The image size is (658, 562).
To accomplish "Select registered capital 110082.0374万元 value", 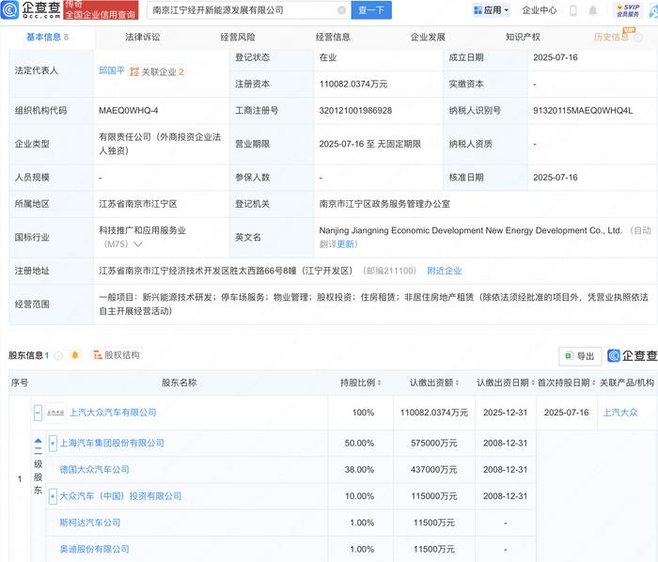I will click(353, 84).
